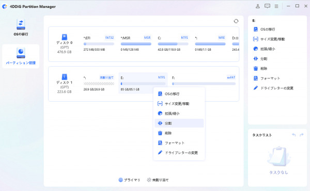
Task: Select the unallocated 26.9 GB partition
Action: point(99,83)
